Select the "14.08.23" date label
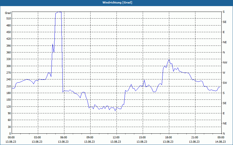 pyautogui.click(x=220, y=142)
